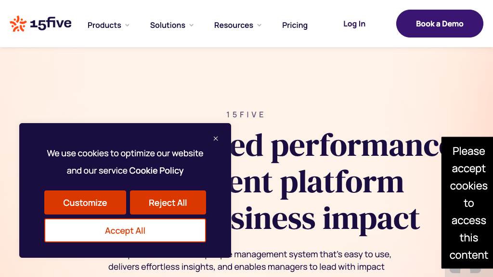Expand the Products dropdown chevron
This screenshot has height=277, width=493.
(128, 25)
